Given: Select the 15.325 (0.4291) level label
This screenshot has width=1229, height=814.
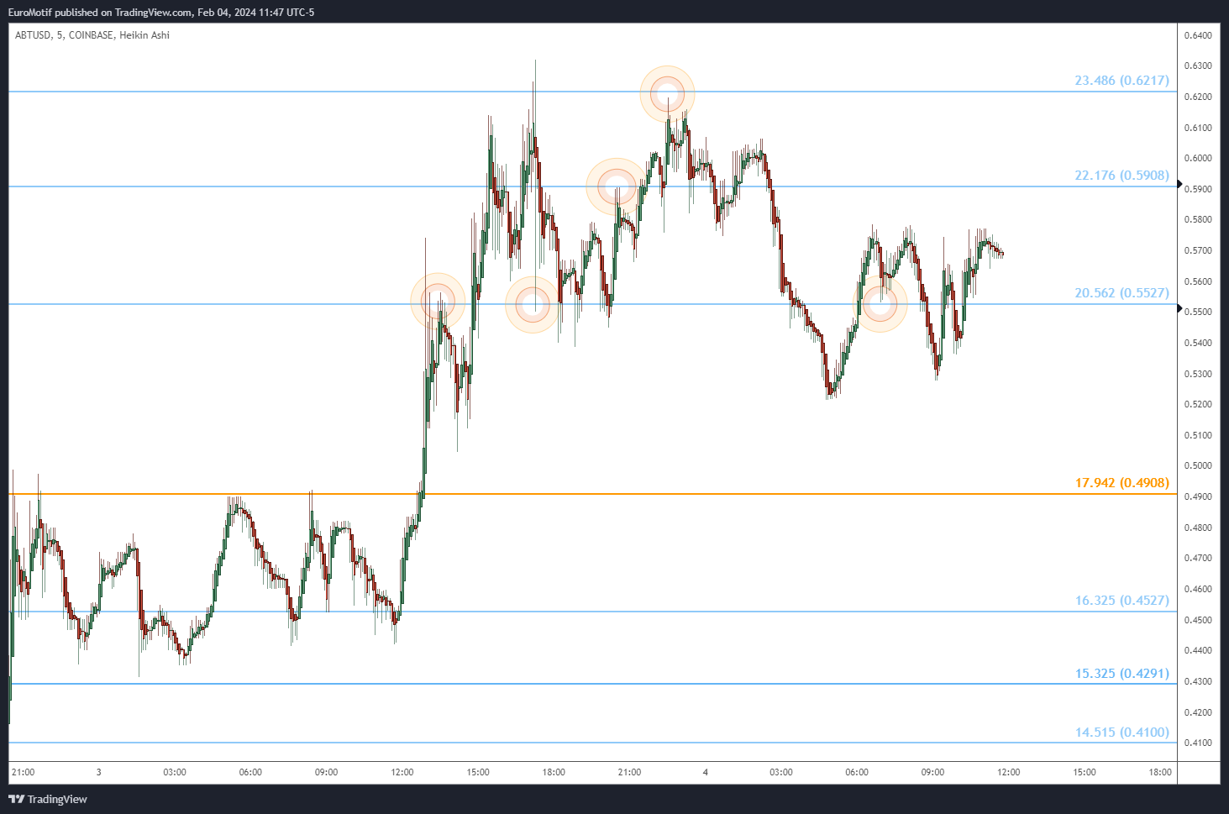Looking at the screenshot, I should tap(1121, 674).
